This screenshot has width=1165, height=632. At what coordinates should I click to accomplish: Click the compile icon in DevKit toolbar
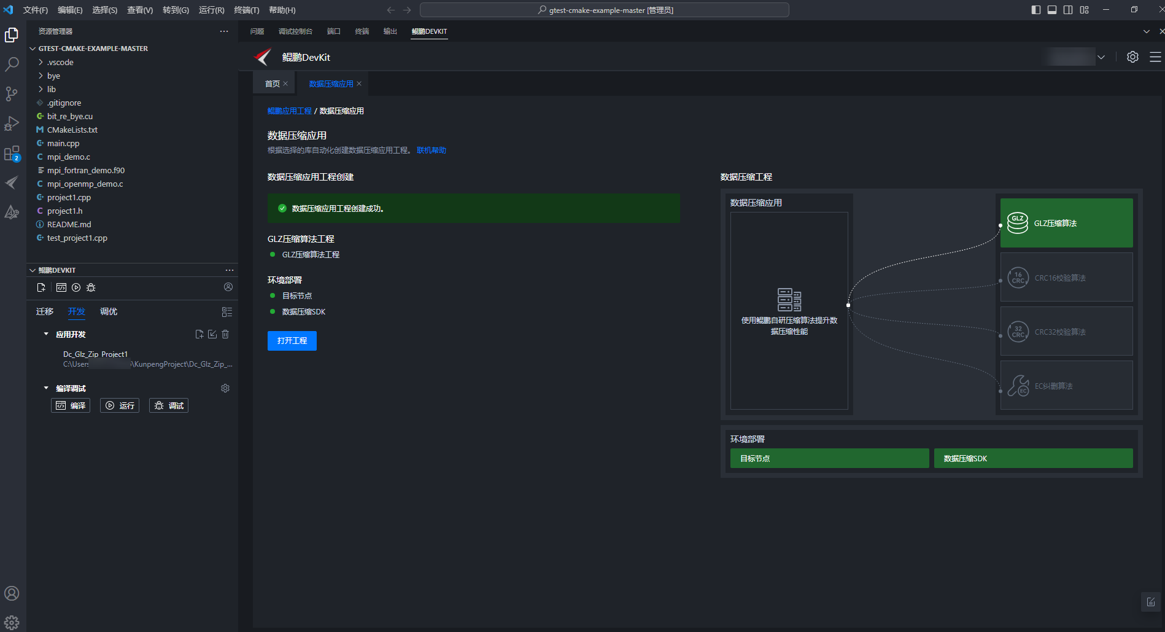coord(61,287)
